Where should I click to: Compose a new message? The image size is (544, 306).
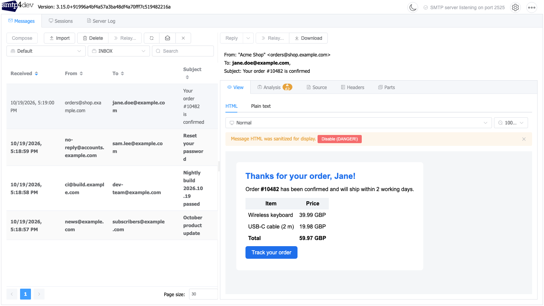tap(22, 38)
